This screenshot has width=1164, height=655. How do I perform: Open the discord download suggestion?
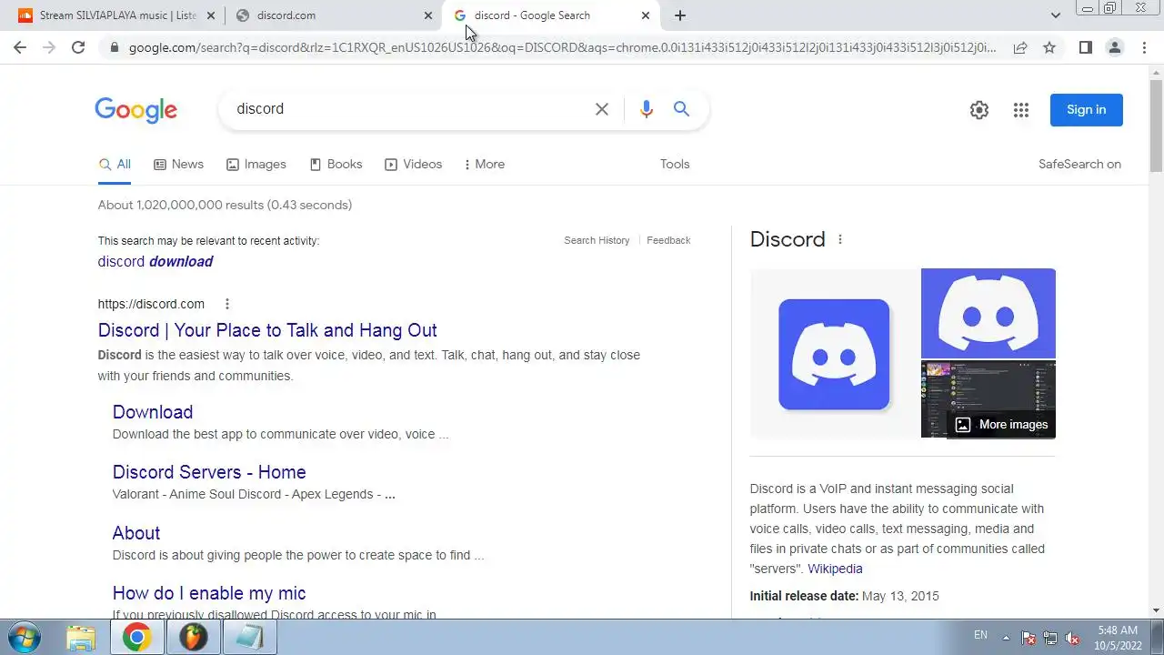pyautogui.click(x=156, y=262)
